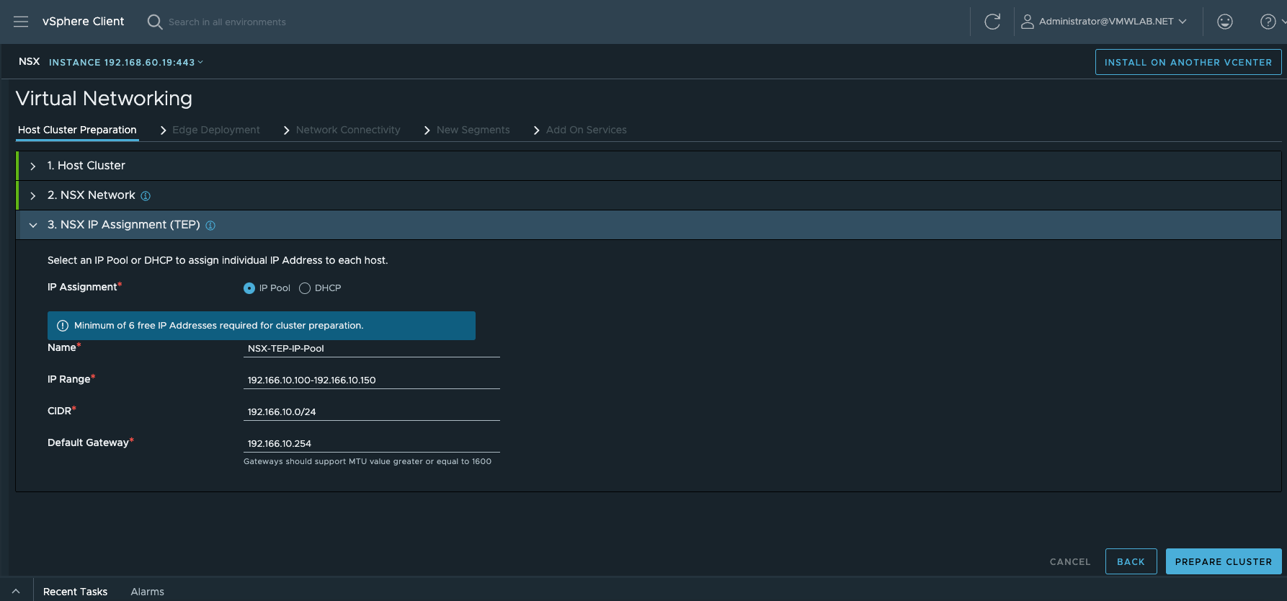Click the Back button

click(x=1131, y=561)
